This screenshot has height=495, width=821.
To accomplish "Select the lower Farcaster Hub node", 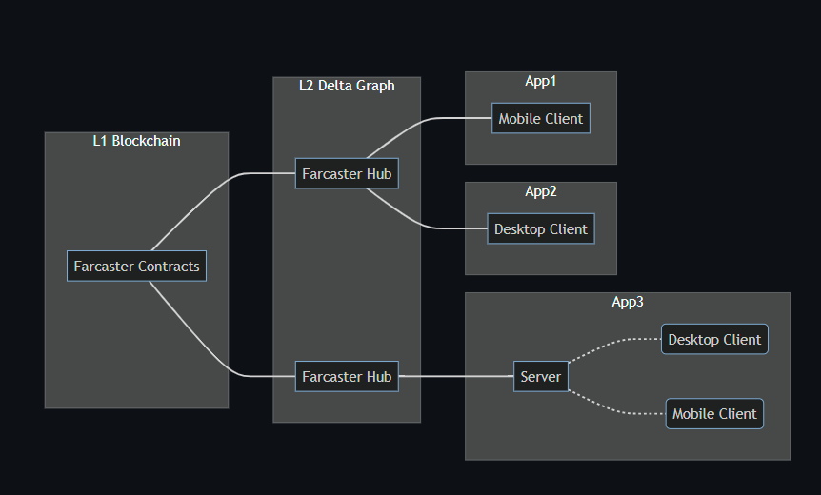I will pyautogui.click(x=347, y=377).
